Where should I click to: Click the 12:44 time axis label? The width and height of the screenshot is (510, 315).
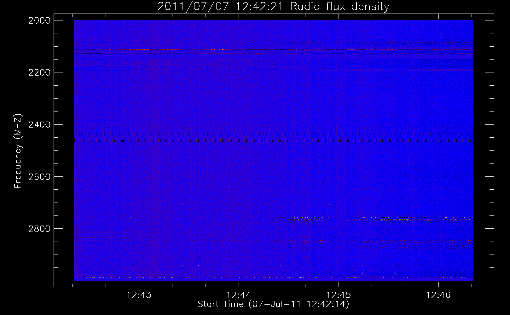click(x=239, y=295)
